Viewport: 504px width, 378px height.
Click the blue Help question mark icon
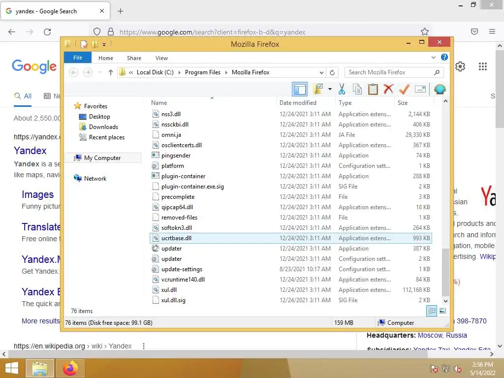click(444, 57)
